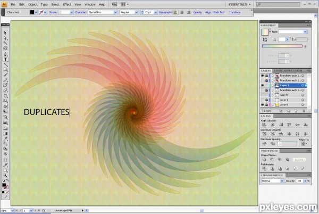
Task: Open the File menu
Action: click(x=13, y=4)
